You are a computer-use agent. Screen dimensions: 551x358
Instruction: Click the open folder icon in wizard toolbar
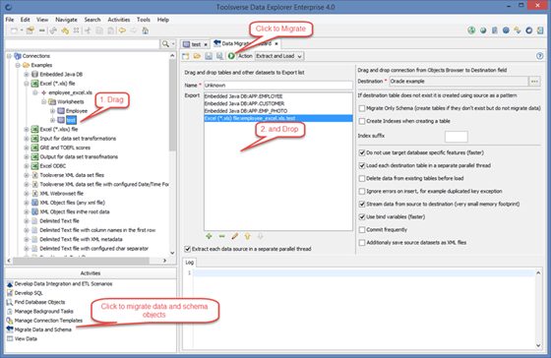197,56
